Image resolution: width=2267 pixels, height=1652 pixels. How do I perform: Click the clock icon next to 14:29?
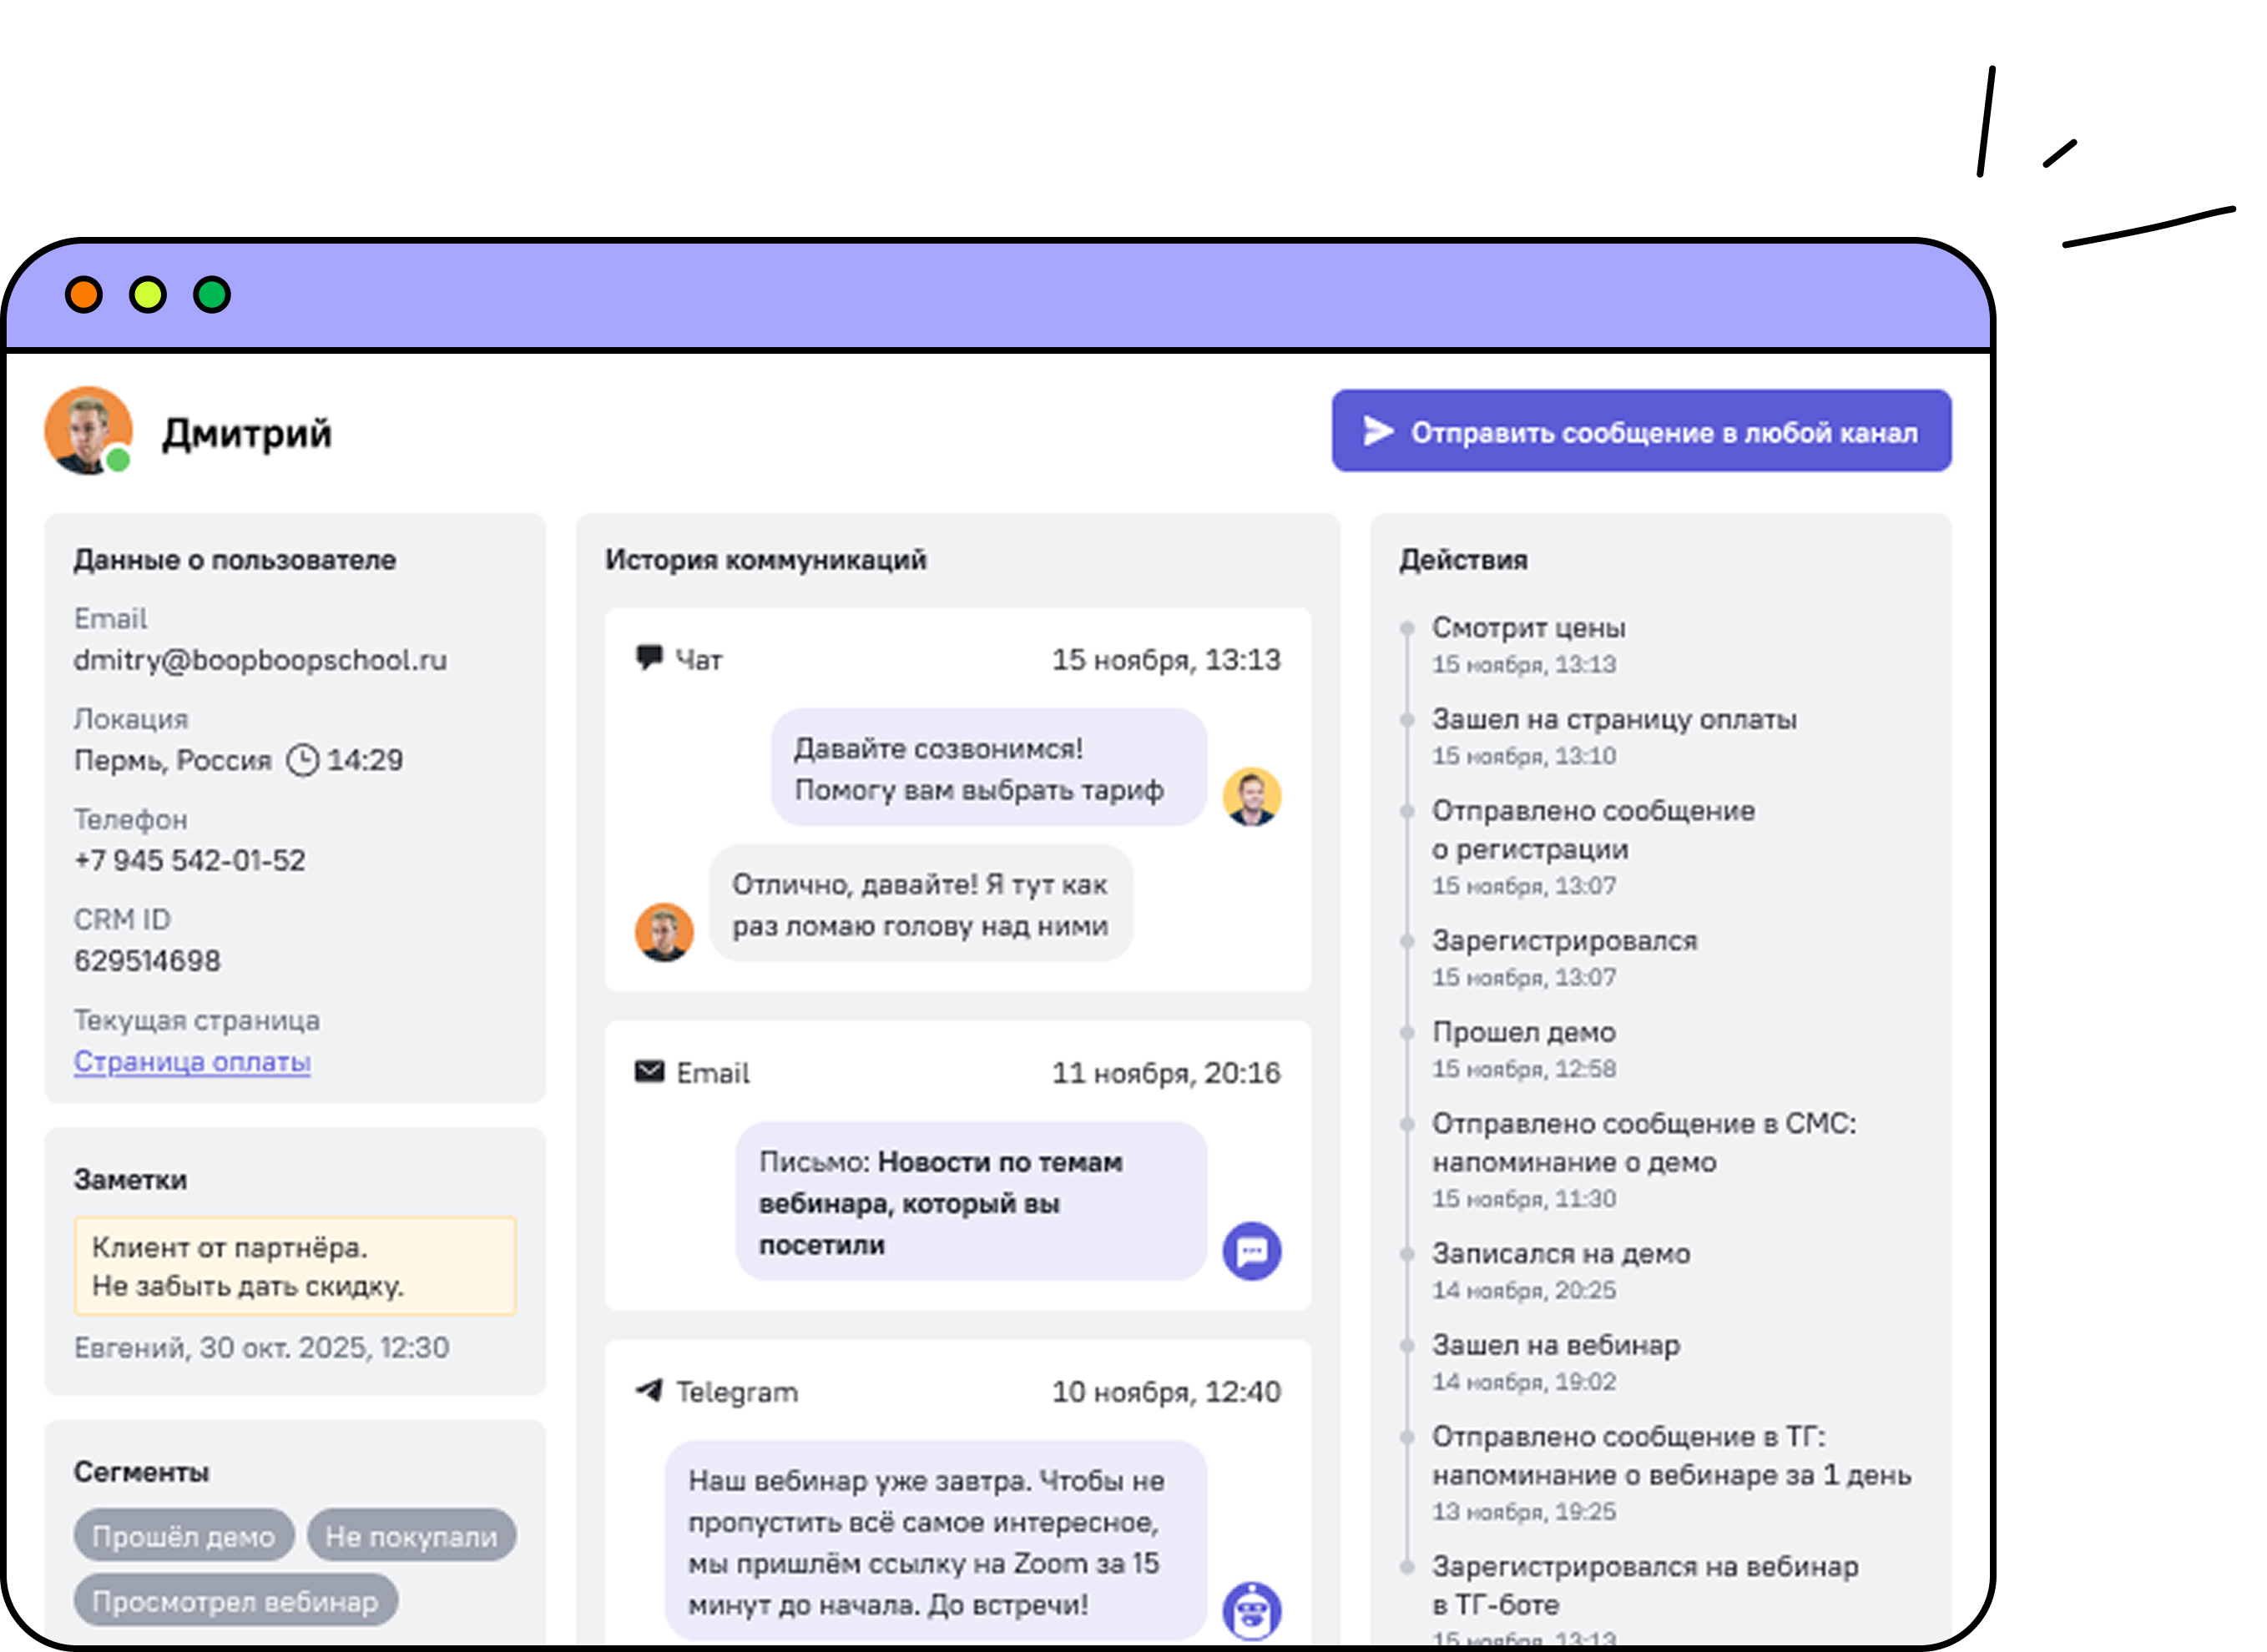pos(302,760)
